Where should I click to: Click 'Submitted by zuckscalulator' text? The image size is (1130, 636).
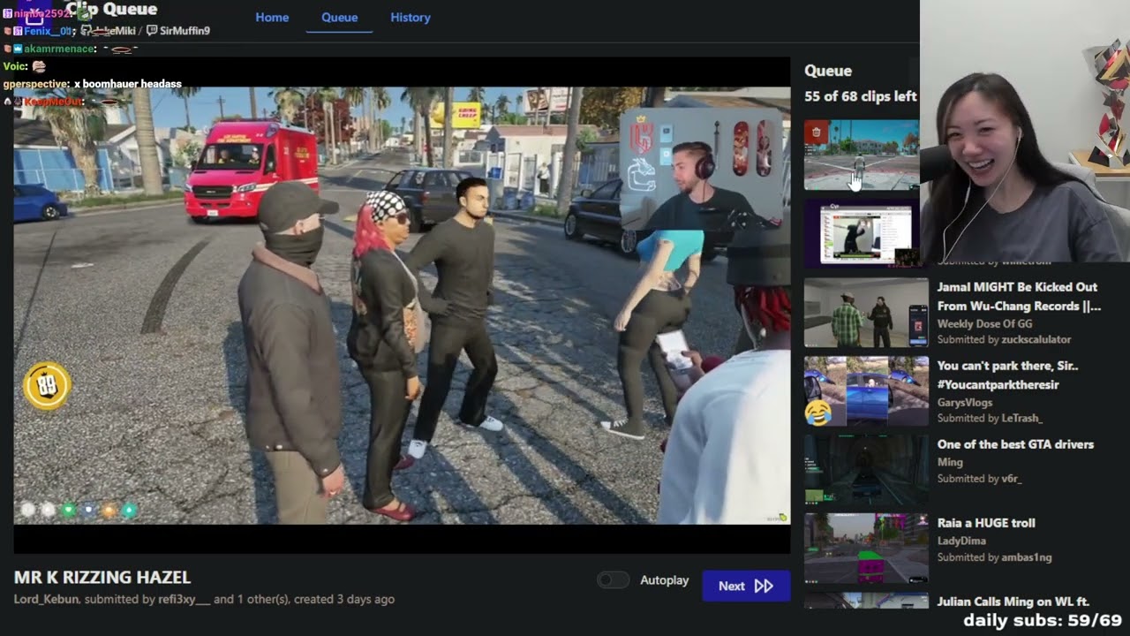pos(1004,340)
